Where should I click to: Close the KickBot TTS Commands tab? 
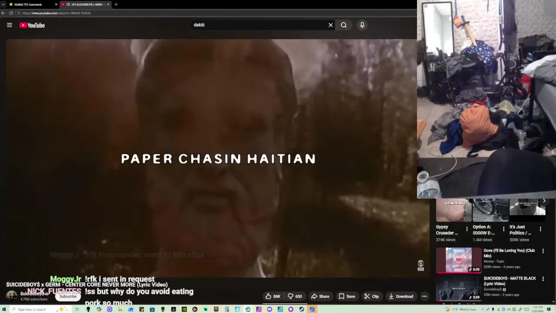56,4
